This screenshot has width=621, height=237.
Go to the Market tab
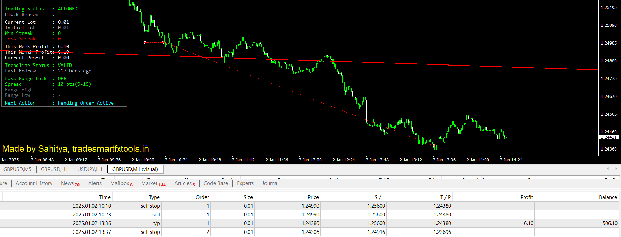(x=153, y=183)
